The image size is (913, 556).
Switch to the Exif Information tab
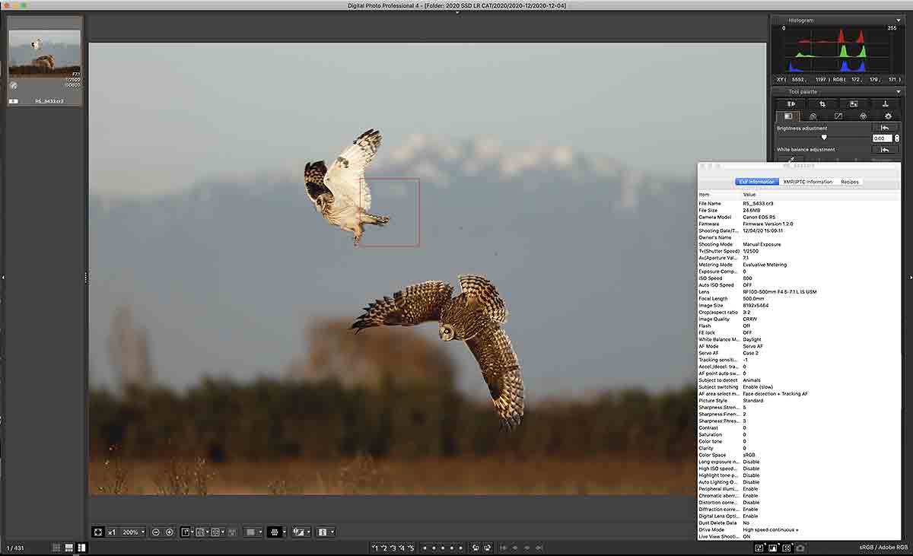[x=757, y=182]
